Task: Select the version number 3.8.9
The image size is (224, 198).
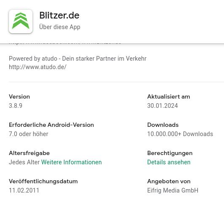Action: pyautogui.click(x=16, y=106)
